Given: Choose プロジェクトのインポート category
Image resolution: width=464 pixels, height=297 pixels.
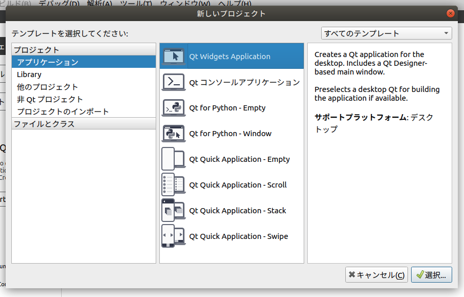Looking at the screenshot, I should tap(63, 112).
